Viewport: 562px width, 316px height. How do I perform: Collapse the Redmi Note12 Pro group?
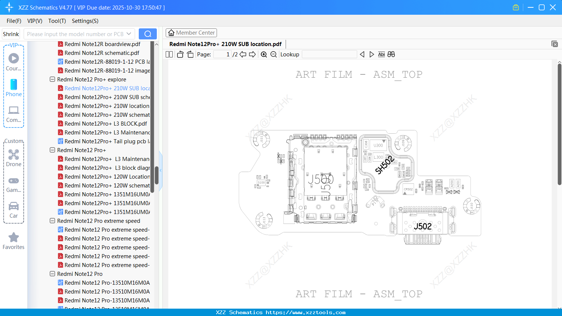(52, 274)
